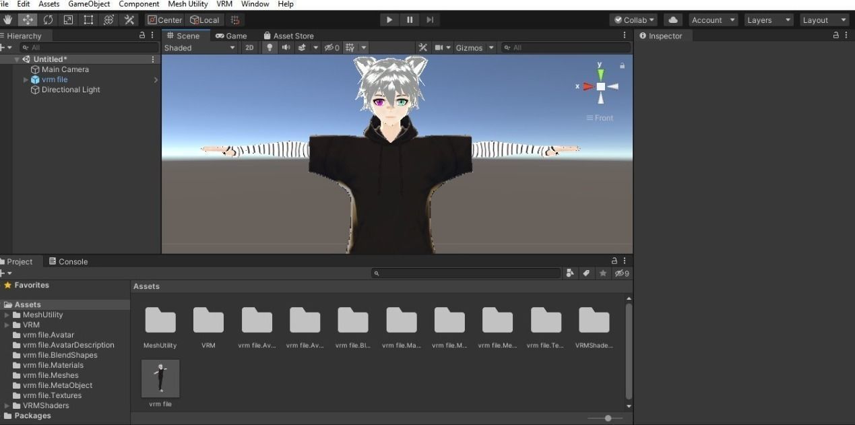The image size is (855, 425).
Task: Switch to the Asset Store tab
Action: [288, 36]
